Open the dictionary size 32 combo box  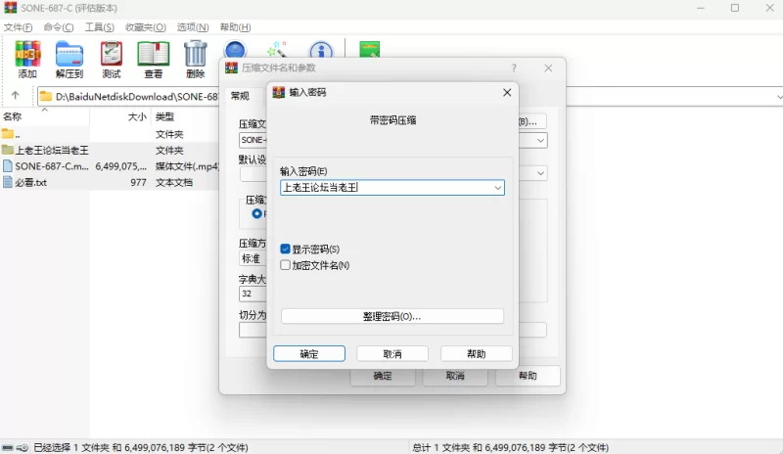point(253,294)
